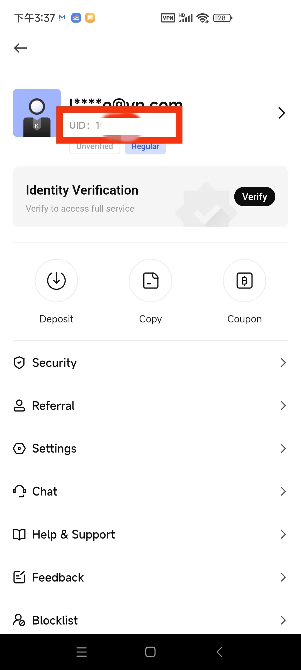
Task: Open the Help & Support menu entry
Action: pos(151,534)
